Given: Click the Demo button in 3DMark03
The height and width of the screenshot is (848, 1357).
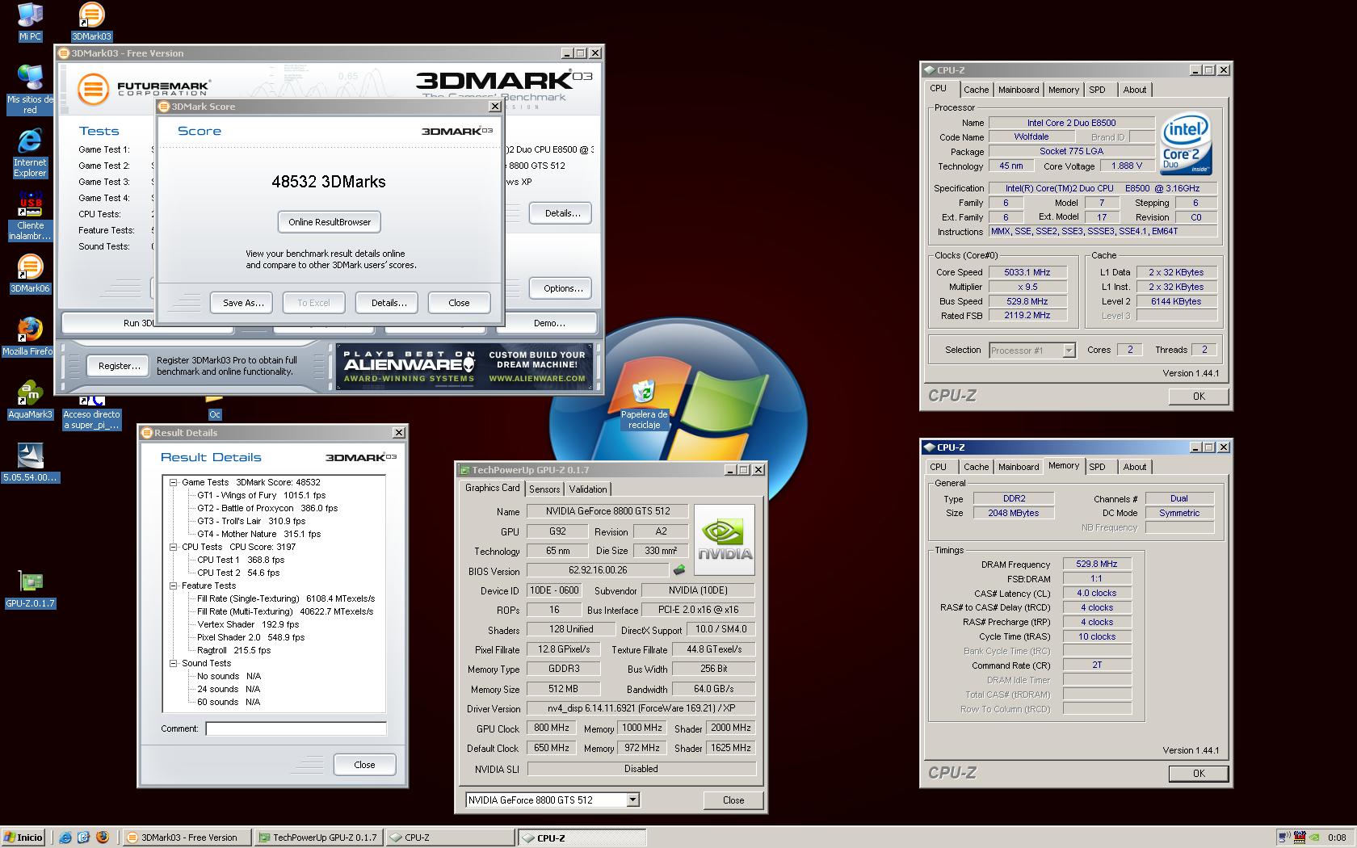Looking at the screenshot, I should [x=549, y=323].
